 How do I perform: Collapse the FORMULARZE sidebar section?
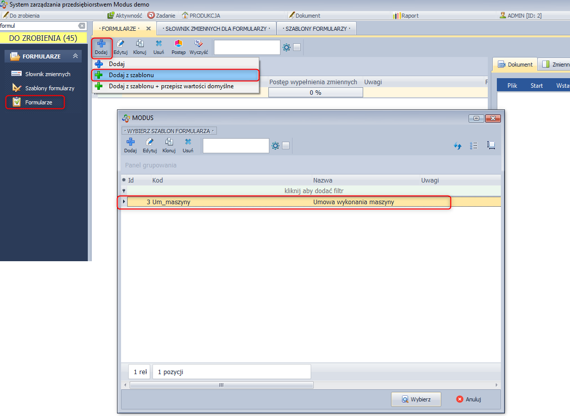pos(75,56)
